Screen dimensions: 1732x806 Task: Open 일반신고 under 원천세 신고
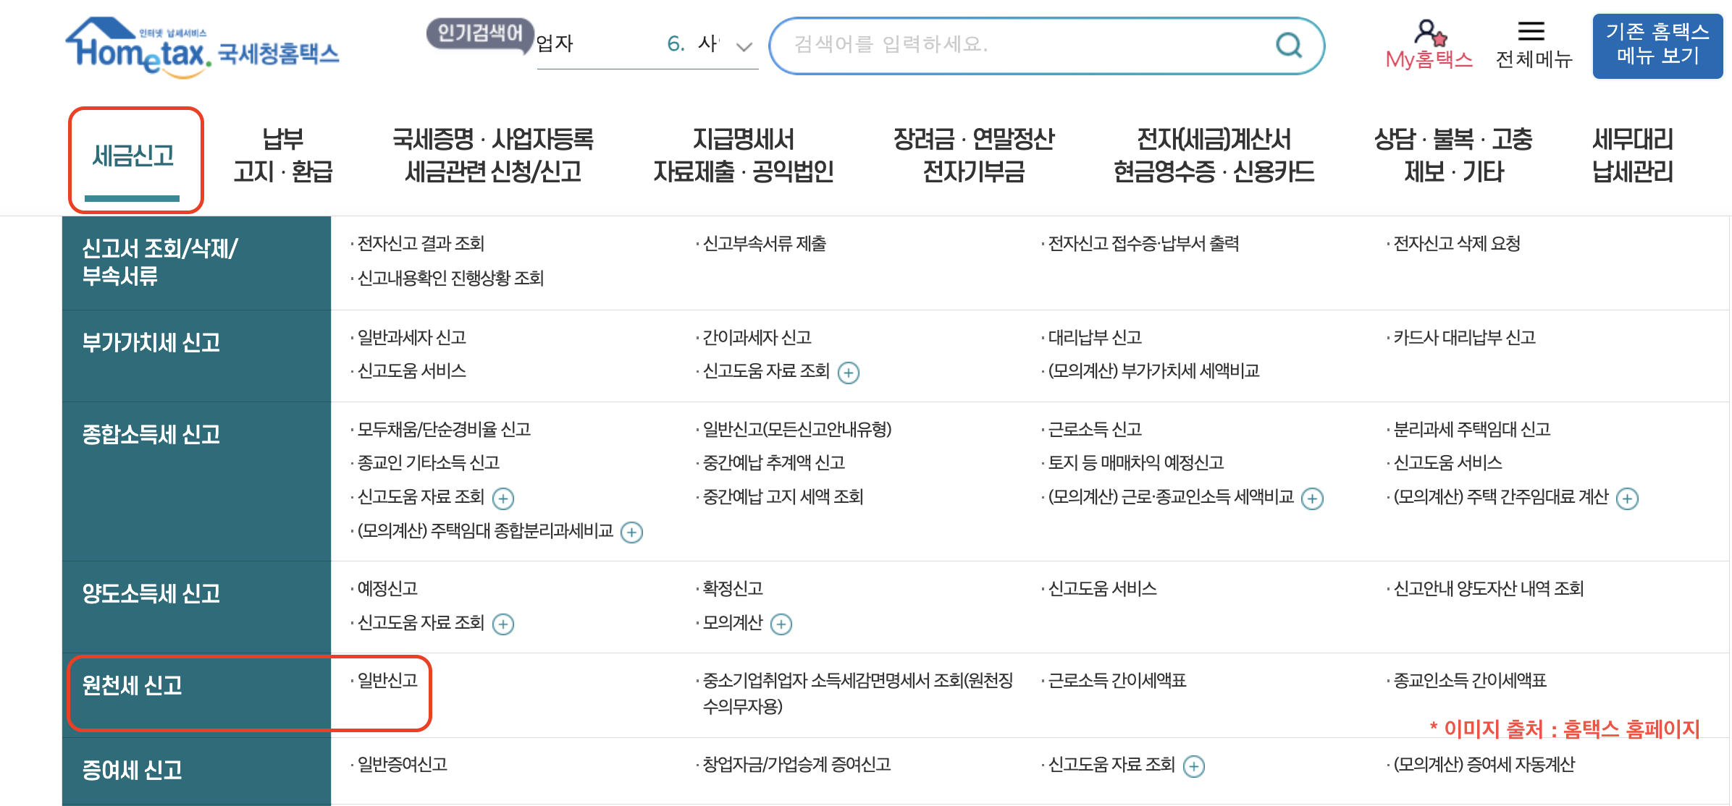387,680
